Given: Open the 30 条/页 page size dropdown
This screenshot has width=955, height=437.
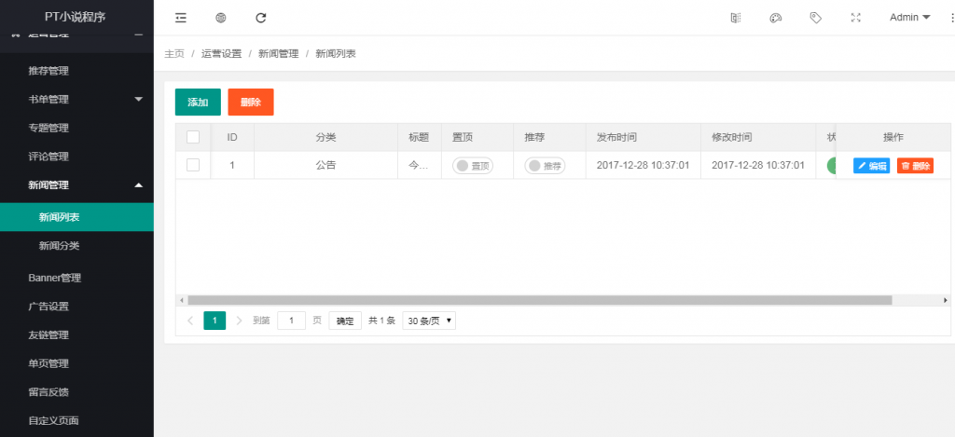Looking at the screenshot, I should point(429,321).
